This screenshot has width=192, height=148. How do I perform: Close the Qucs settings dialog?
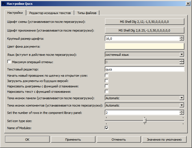pos(187,3)
